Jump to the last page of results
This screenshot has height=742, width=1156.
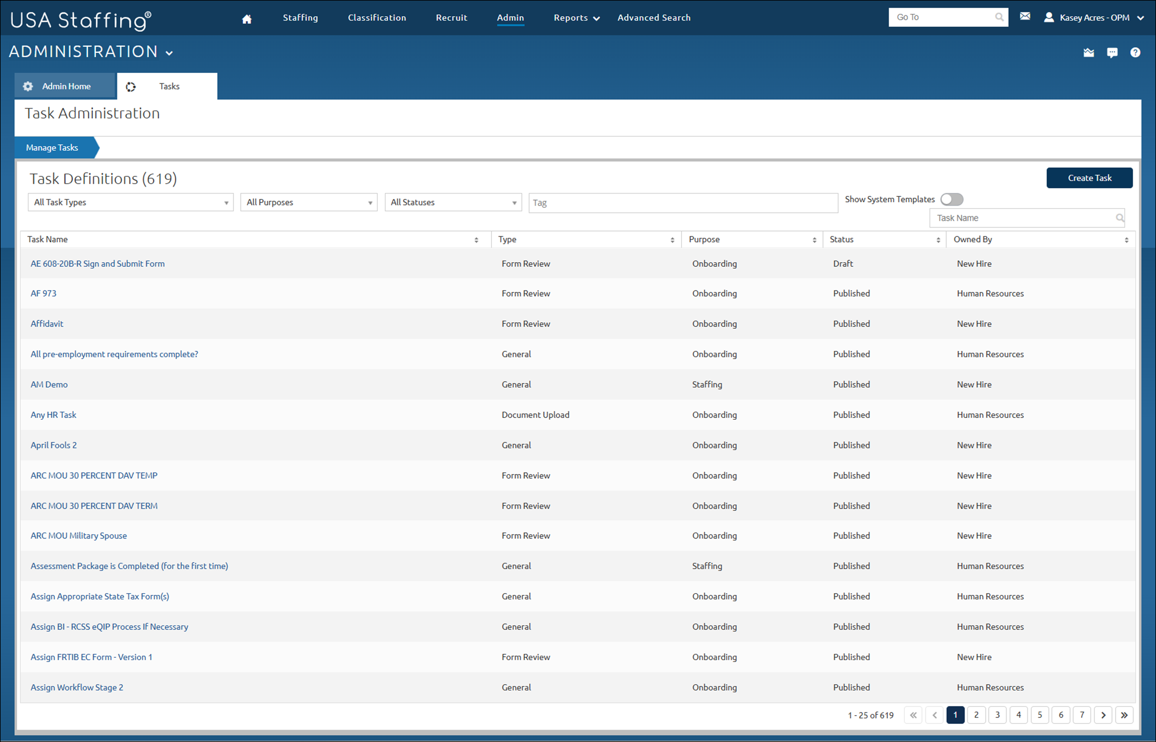[1124, 715]
